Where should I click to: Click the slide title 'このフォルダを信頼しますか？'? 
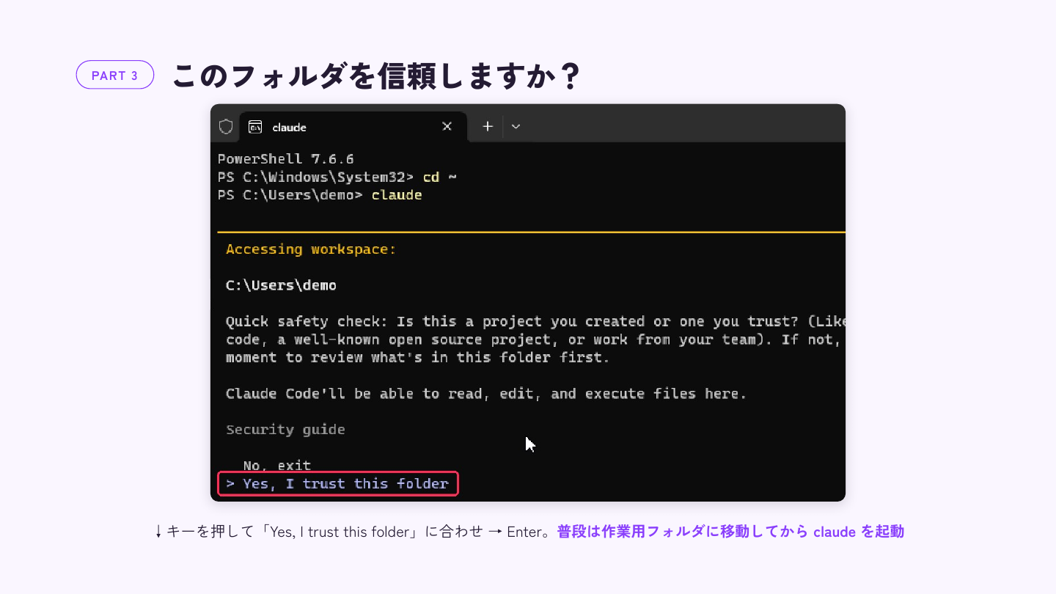click(376, 76)
